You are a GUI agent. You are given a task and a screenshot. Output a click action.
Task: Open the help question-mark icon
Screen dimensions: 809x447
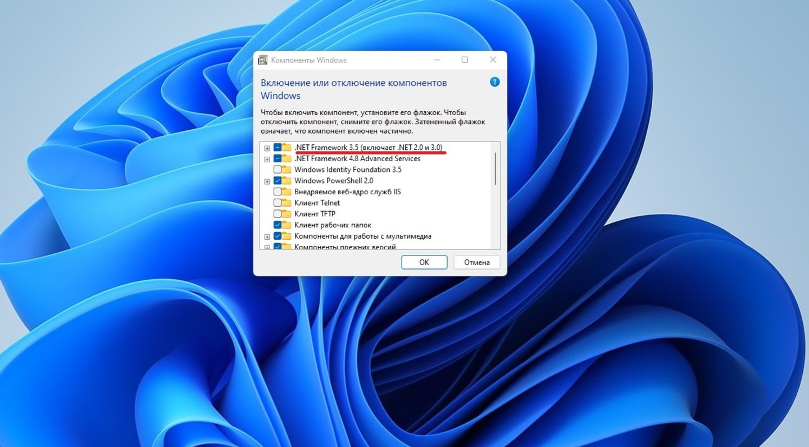click(x=494, y=82)
